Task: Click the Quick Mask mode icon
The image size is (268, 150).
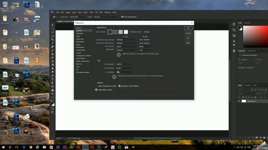Action: pos(52,108)
